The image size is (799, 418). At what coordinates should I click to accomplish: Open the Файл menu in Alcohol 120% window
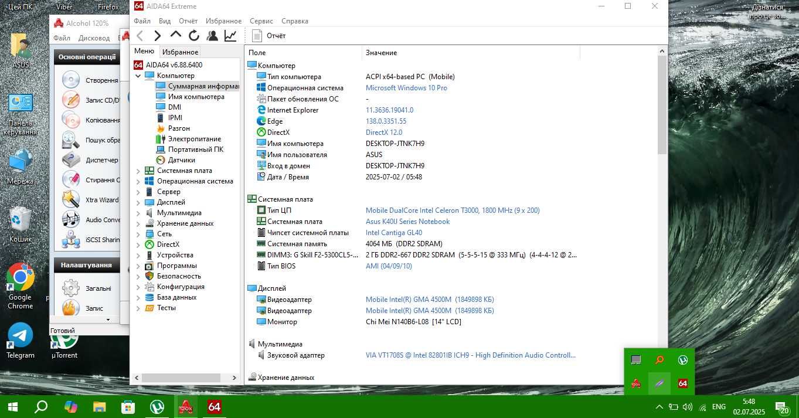(62, 38)
